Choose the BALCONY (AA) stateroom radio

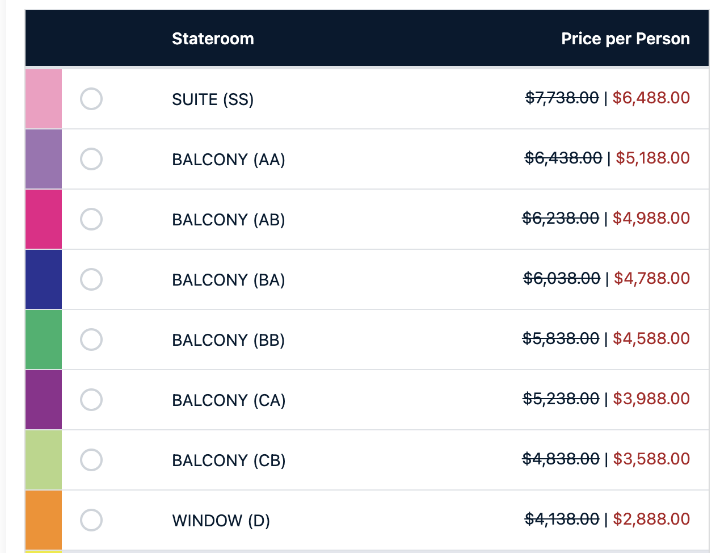click(91, 159)
